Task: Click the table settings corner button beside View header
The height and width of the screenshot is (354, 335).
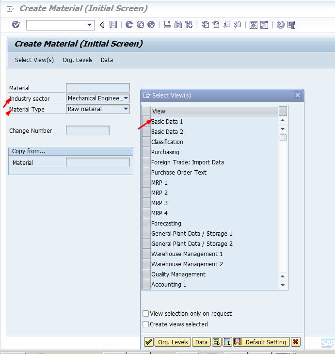Action: (x=283, y=111)
